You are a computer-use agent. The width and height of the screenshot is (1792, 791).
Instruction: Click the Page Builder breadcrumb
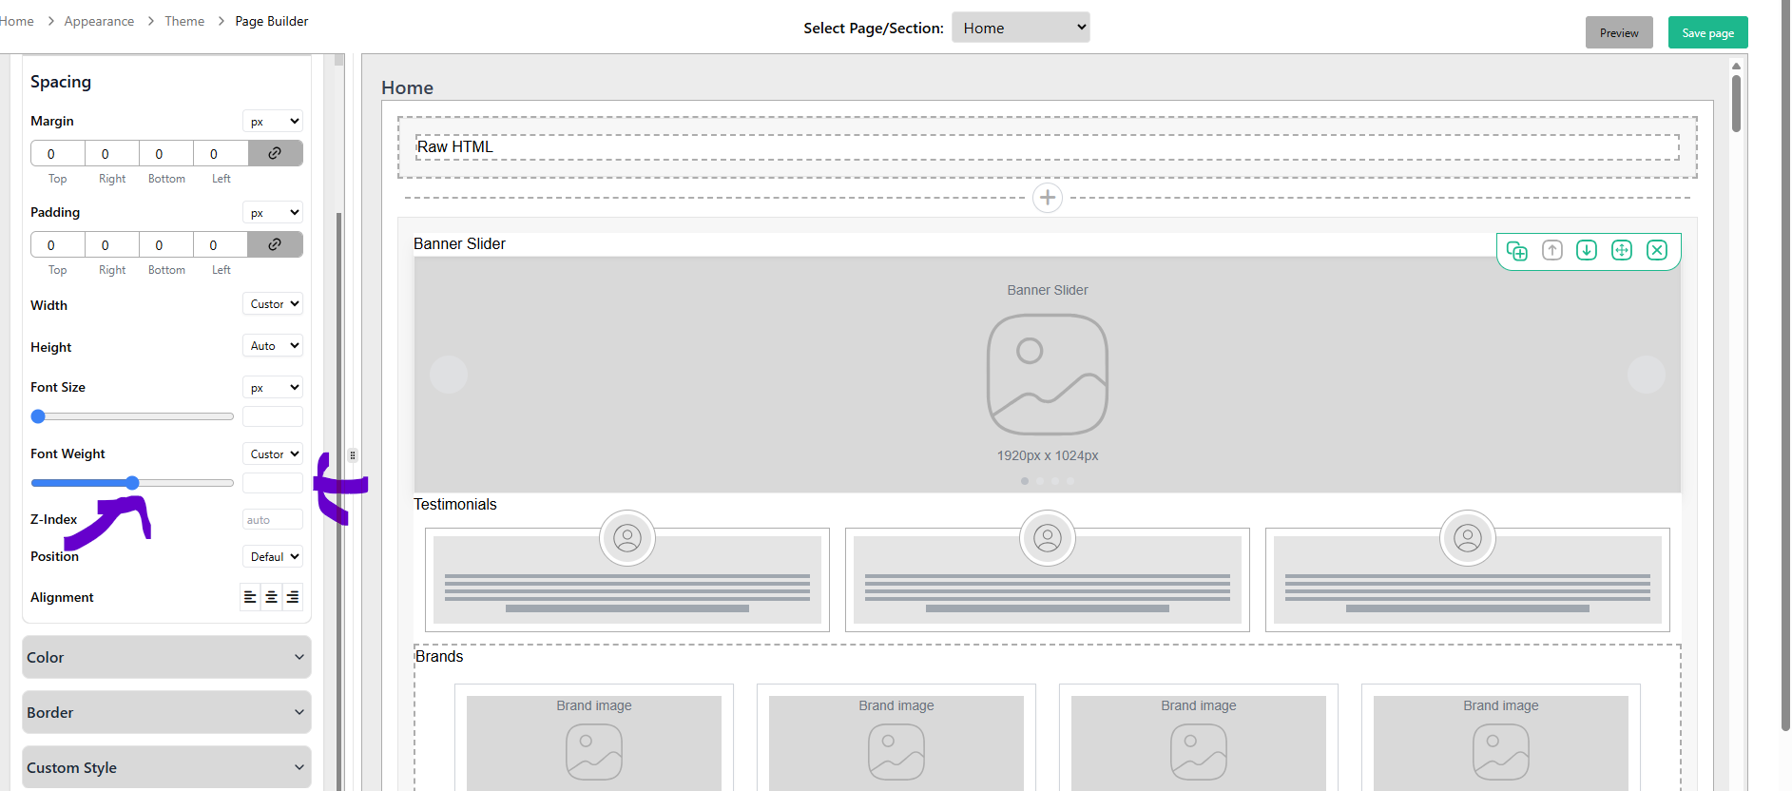point(272,21)
